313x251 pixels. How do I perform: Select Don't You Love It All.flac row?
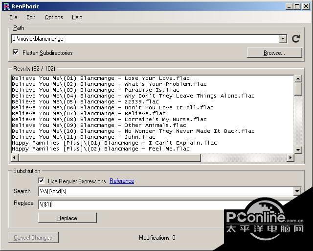pos(153,107)
